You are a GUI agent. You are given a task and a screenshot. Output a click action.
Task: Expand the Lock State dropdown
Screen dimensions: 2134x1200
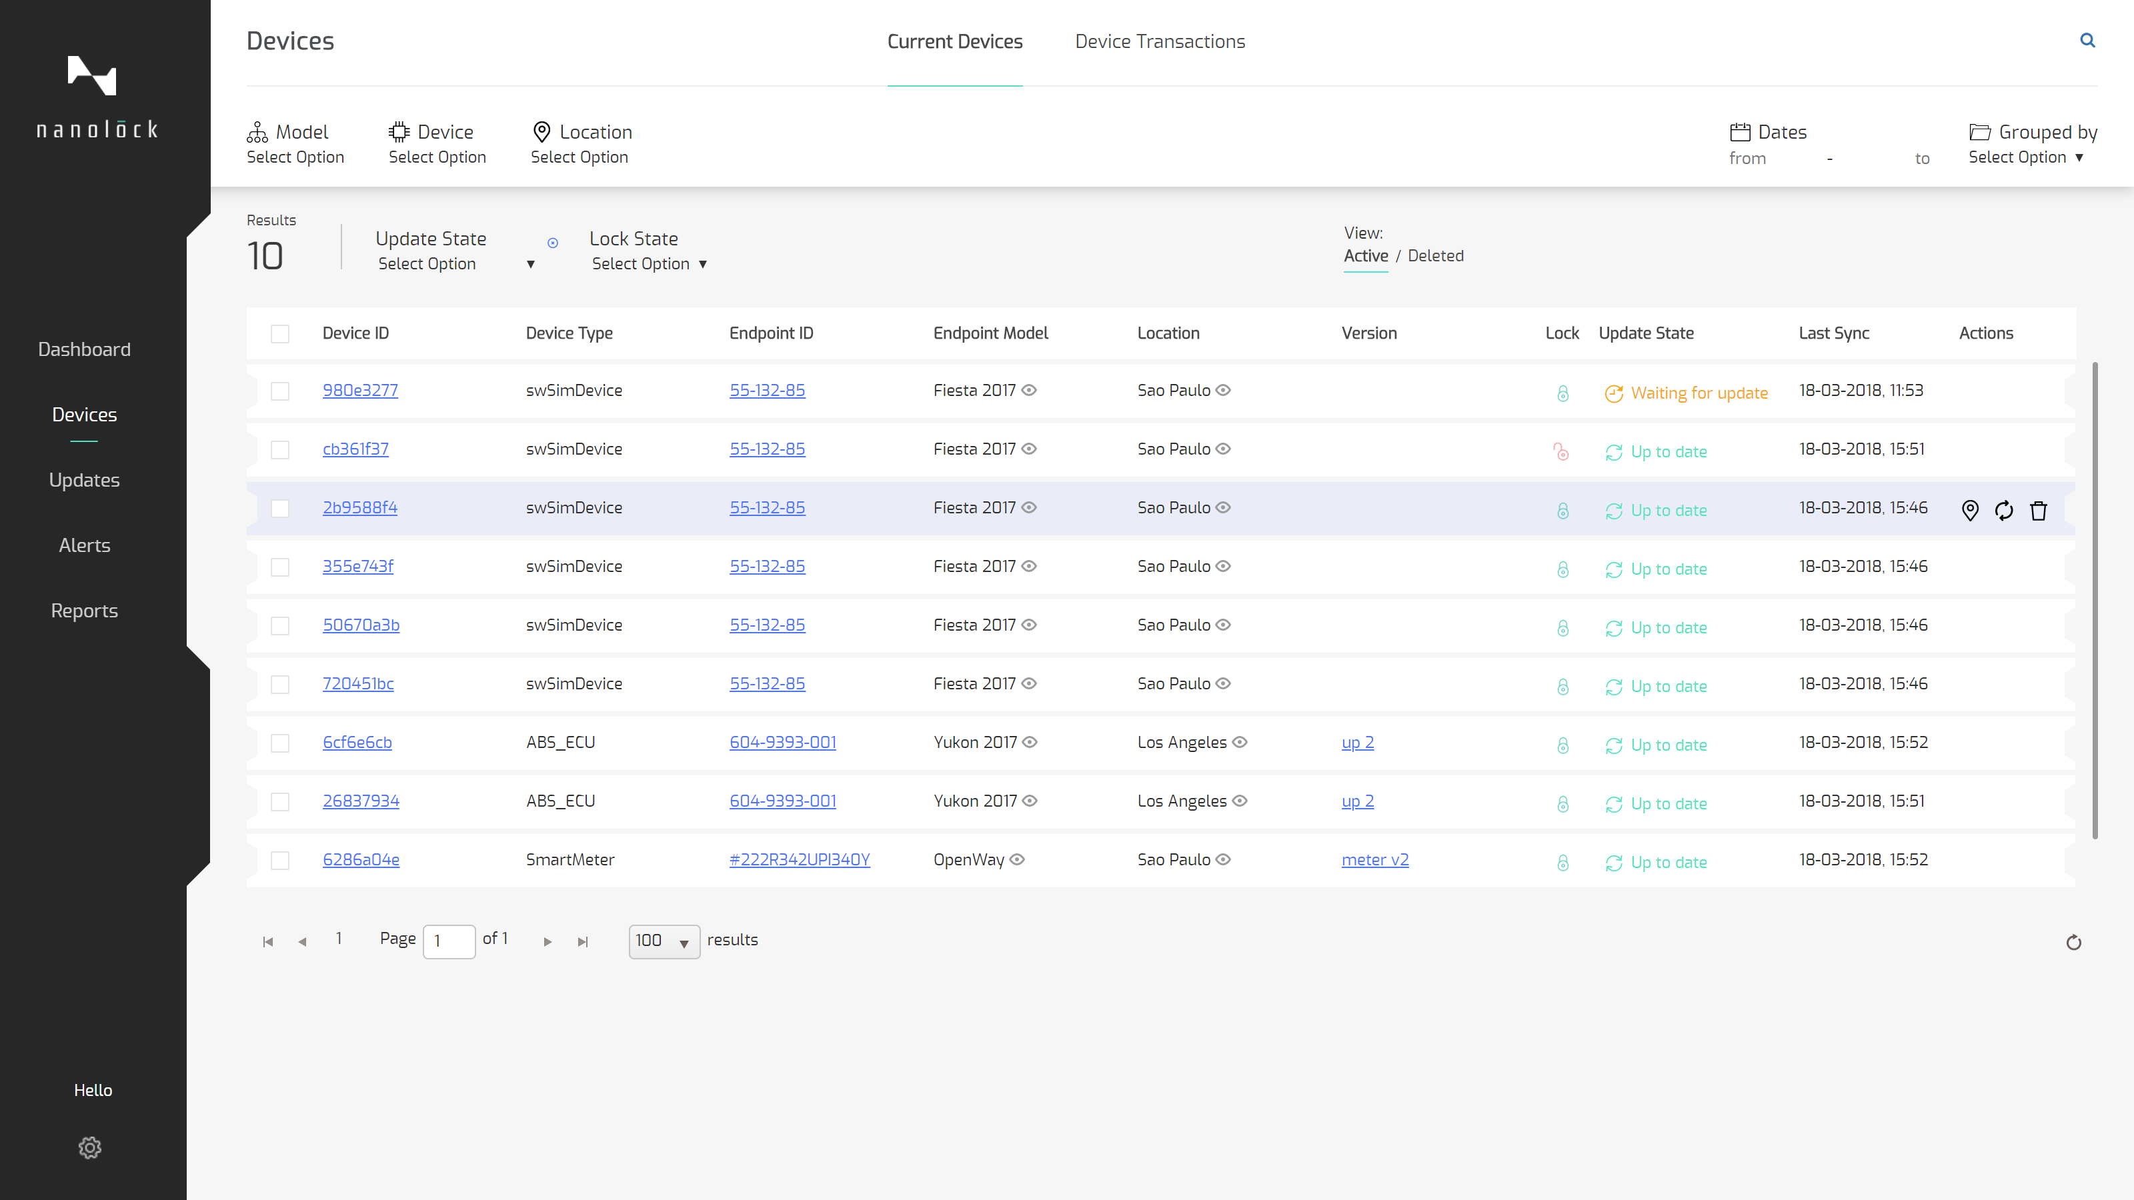tap(650, 264)
